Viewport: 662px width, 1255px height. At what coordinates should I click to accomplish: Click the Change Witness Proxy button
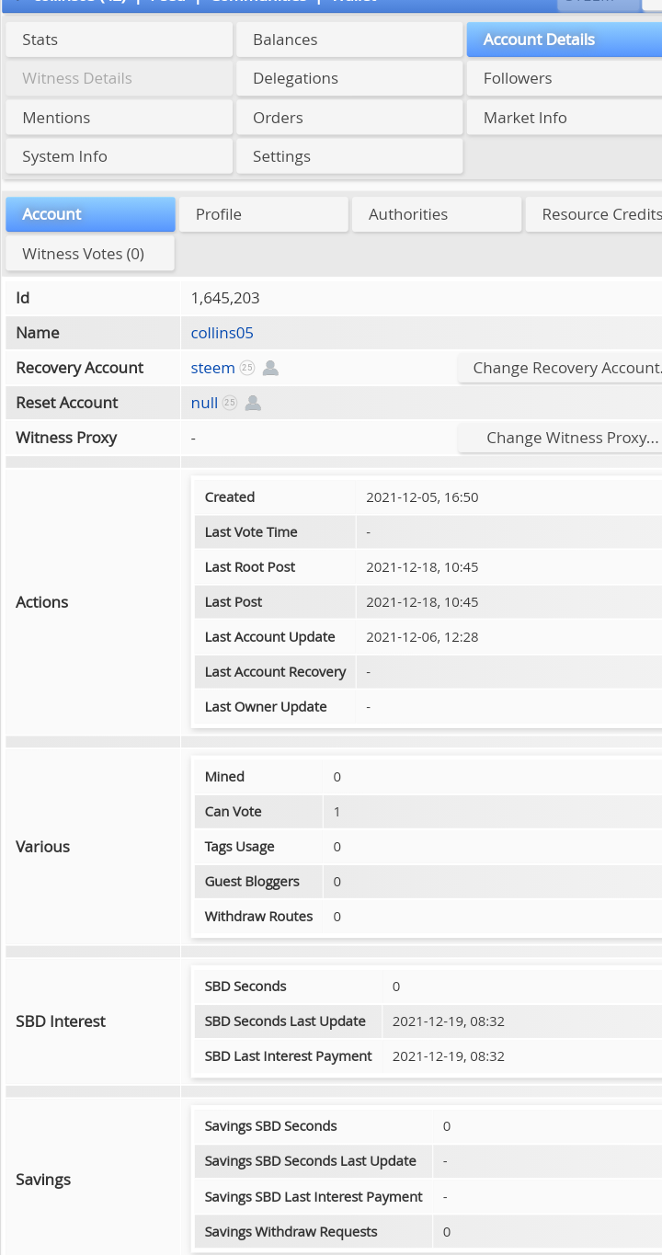561,438
